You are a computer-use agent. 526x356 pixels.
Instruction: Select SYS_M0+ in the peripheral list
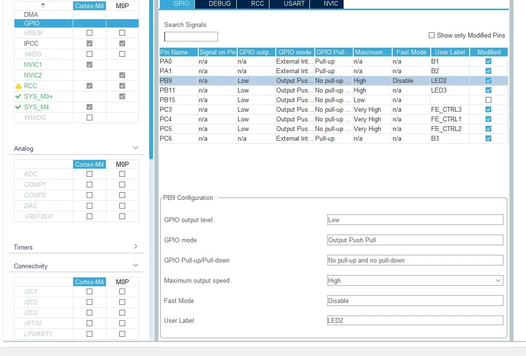38,96
